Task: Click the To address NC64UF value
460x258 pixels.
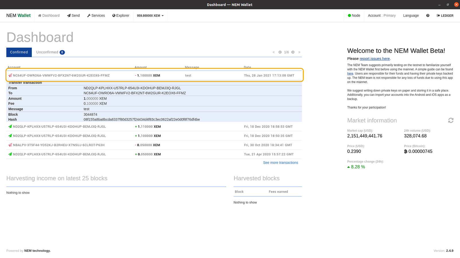Action: [135, 93]
